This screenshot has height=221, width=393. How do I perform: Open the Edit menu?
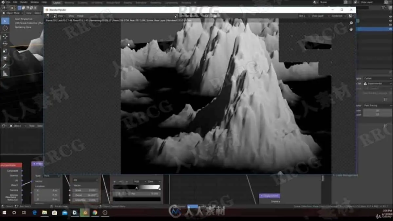click(15, 2)
